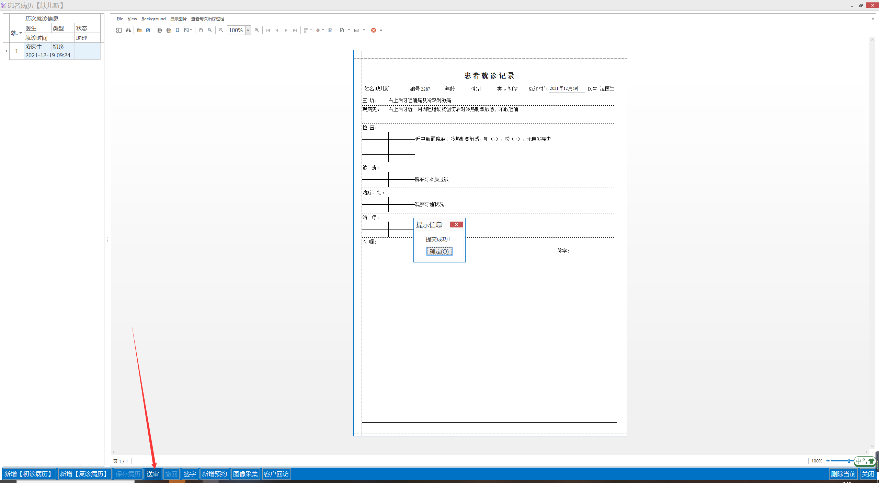Expand the fill color dropdown arrow
Screen dimensions: 879x483
[x=323, y=30]
